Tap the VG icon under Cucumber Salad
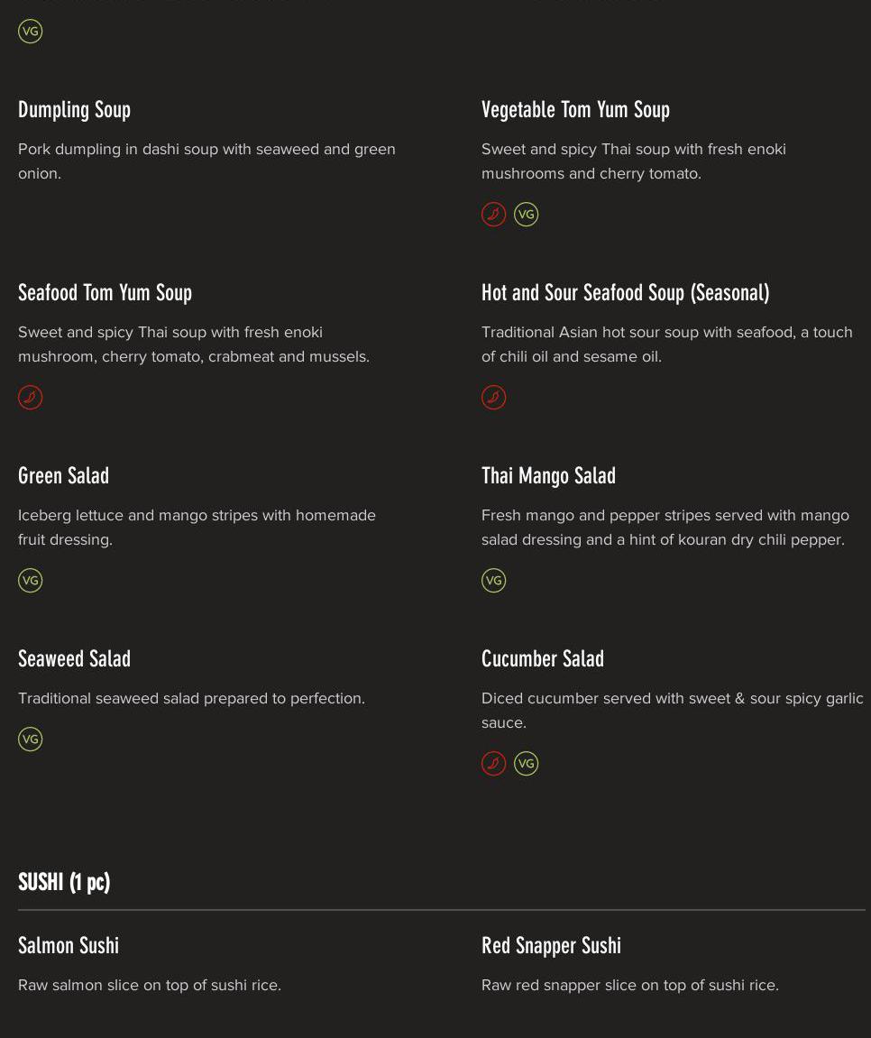 point(526,764)
